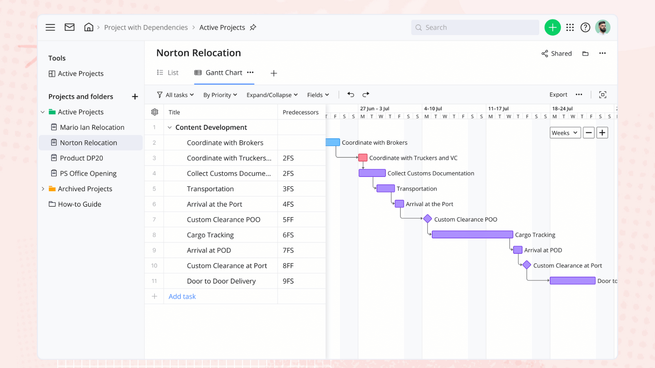Viewport: 655px width, 368px height.
Task: Open the Project with Dependencies breadcrumb
Action: click(x=146, y=27)
